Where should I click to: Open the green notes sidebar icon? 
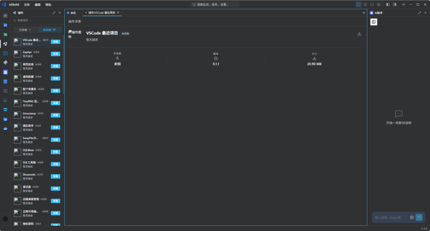pos(5,34)
